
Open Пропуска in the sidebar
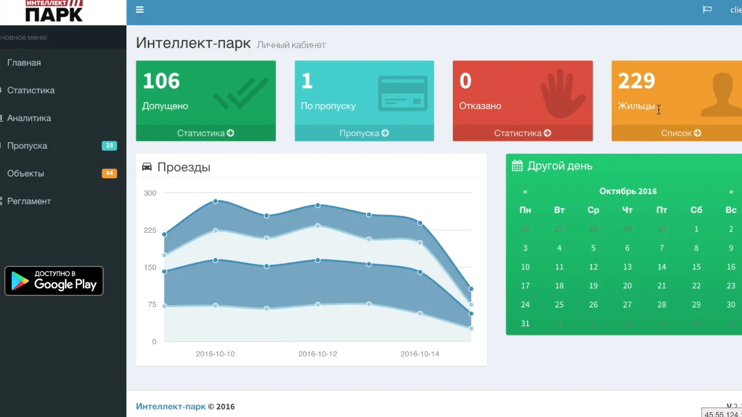coord(63,146)
